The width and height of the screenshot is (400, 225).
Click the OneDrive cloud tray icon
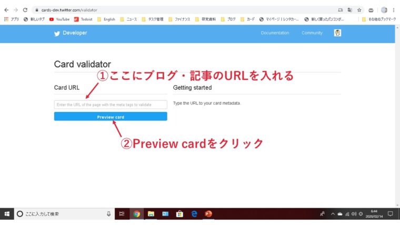pyautogui.click(x=340, y=214)
